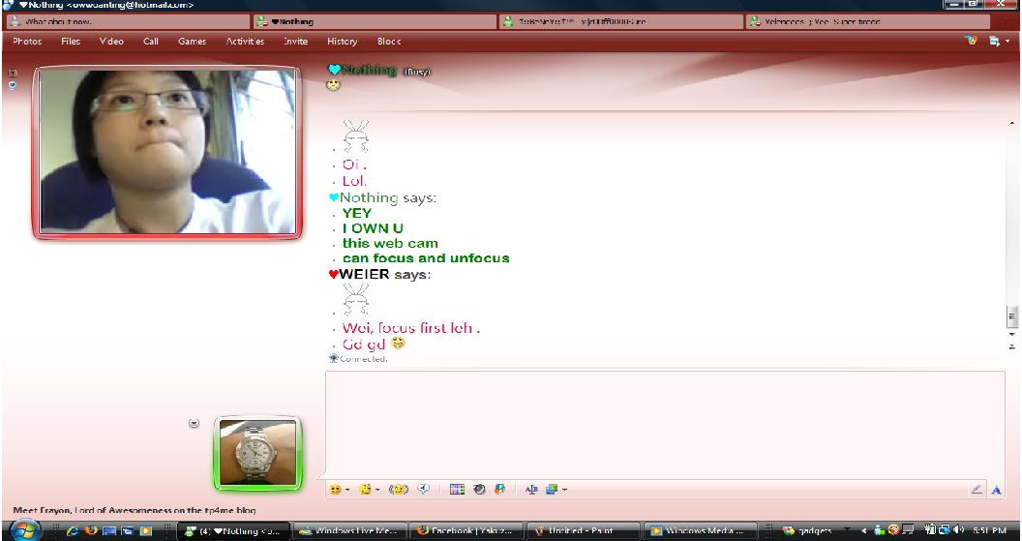Show hidden system tray icons arrow
This screenshot has height=541, width=1022.
[863, 530]
